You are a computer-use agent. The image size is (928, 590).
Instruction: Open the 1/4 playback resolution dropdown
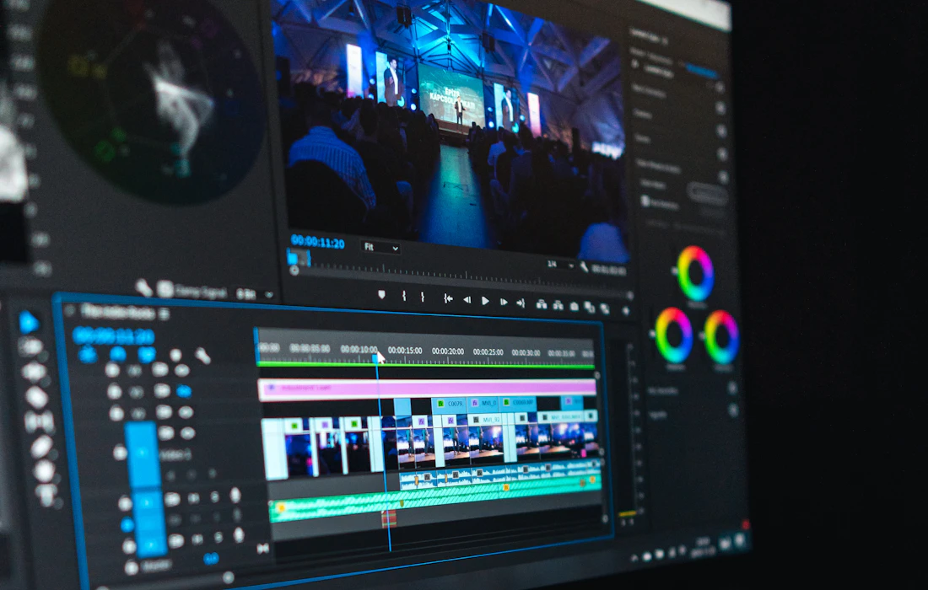[560, 265]
